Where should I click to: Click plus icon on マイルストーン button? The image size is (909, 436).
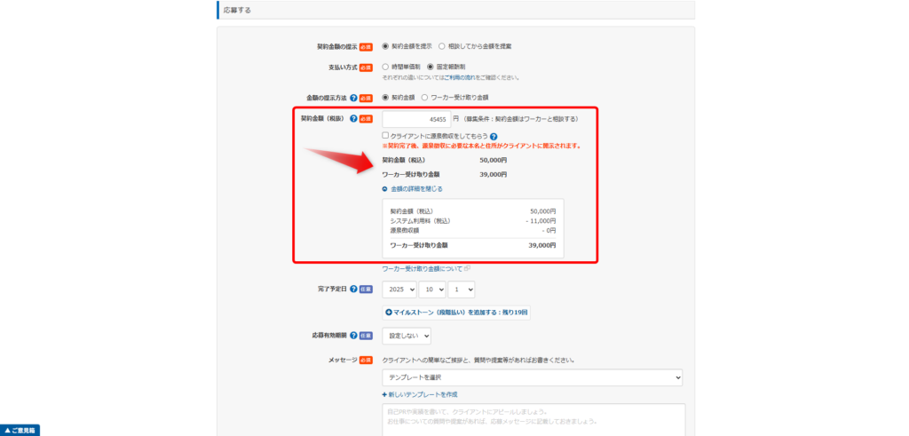[389, 313]
